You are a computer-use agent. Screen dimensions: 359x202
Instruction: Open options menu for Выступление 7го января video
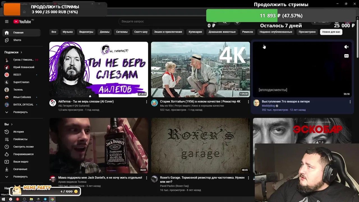tap(350, 102)
